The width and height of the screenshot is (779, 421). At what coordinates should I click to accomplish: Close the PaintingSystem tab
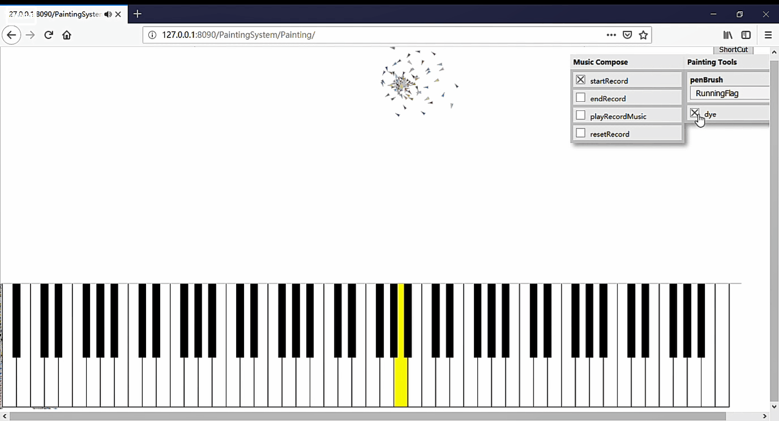(x=118, y=14)
